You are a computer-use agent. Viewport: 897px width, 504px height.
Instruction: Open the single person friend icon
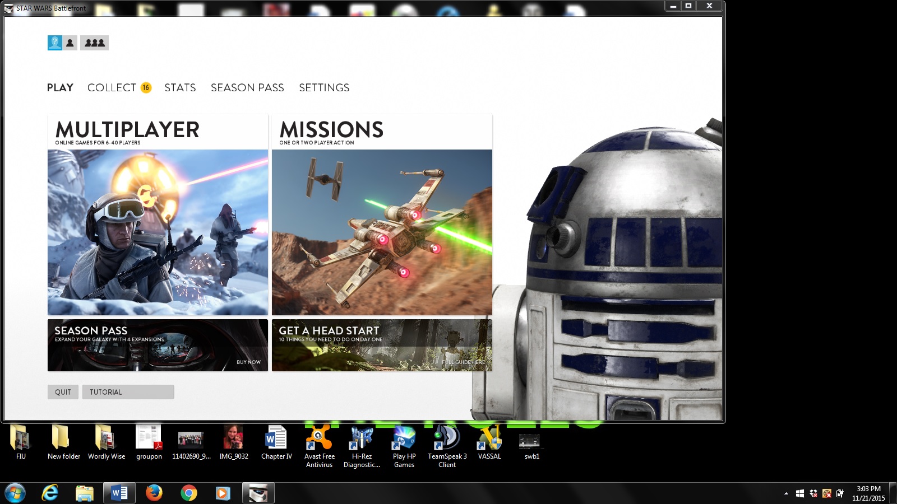click(x=70, y=43)
